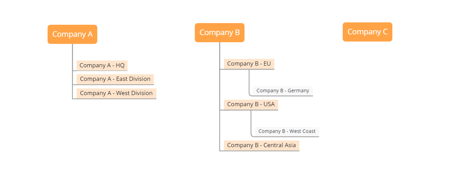The width and height of the screenshot is (470, 169).
Task: Click the curved connector leading to Company B - West Coast
Action: pos(251,124)
